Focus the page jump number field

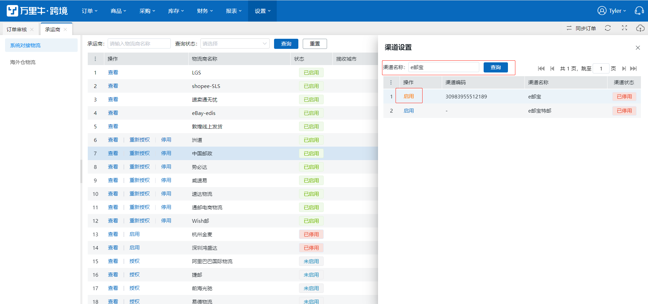601,68
